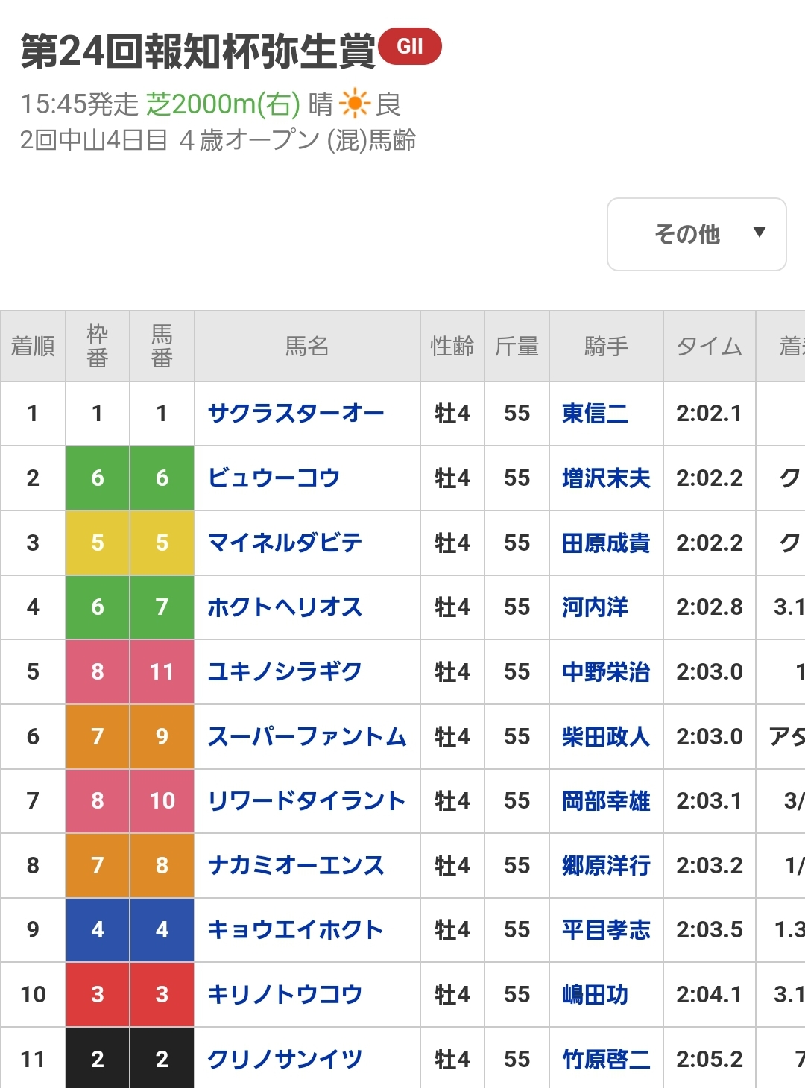Open jockey 東信二

[x=595, y=413]
